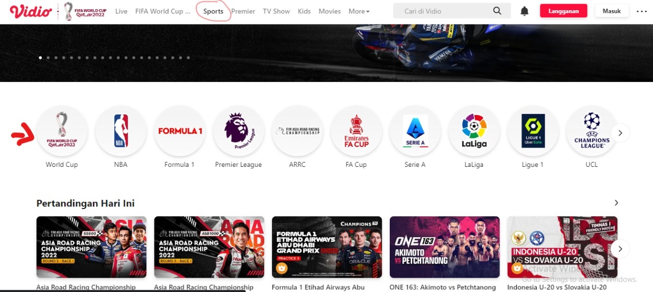The height and width of the screenshot is (292, 653).
Task: Select the first carousel dot indicator
Action: 40,58
